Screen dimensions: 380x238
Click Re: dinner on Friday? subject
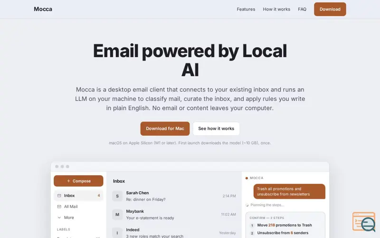click(x=146, y=199)
